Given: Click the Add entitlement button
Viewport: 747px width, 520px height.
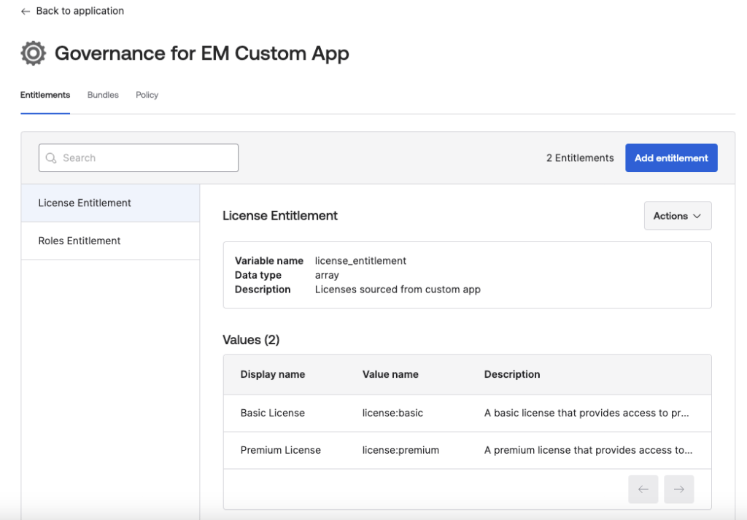Looking at the screenshot, I should coord(671,158).
